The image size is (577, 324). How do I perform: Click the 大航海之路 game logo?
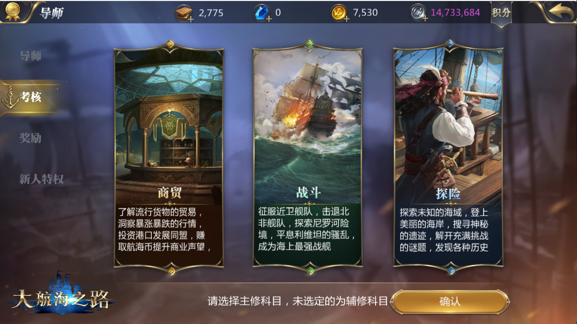pos(61,295)
